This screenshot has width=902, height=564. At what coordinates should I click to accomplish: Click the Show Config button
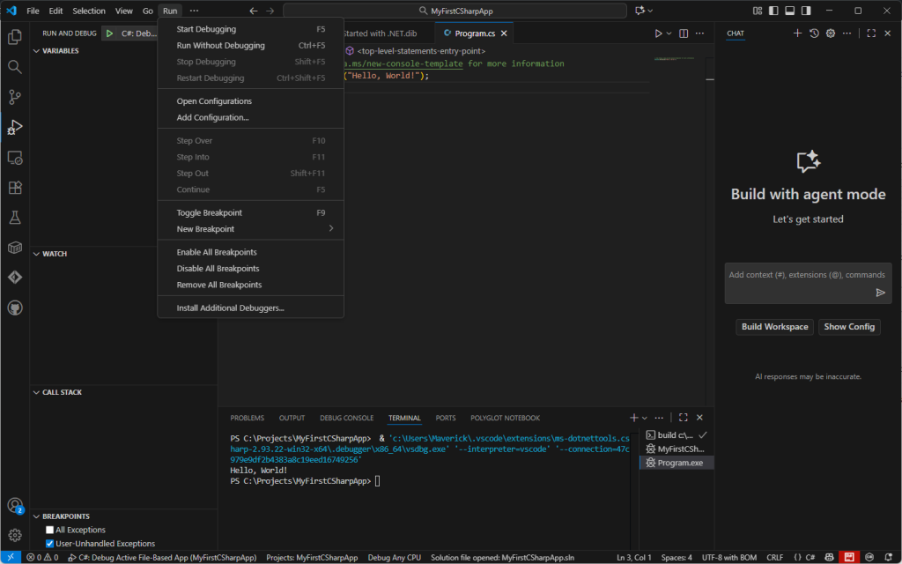pyautogui.click(x=849, y=327)
